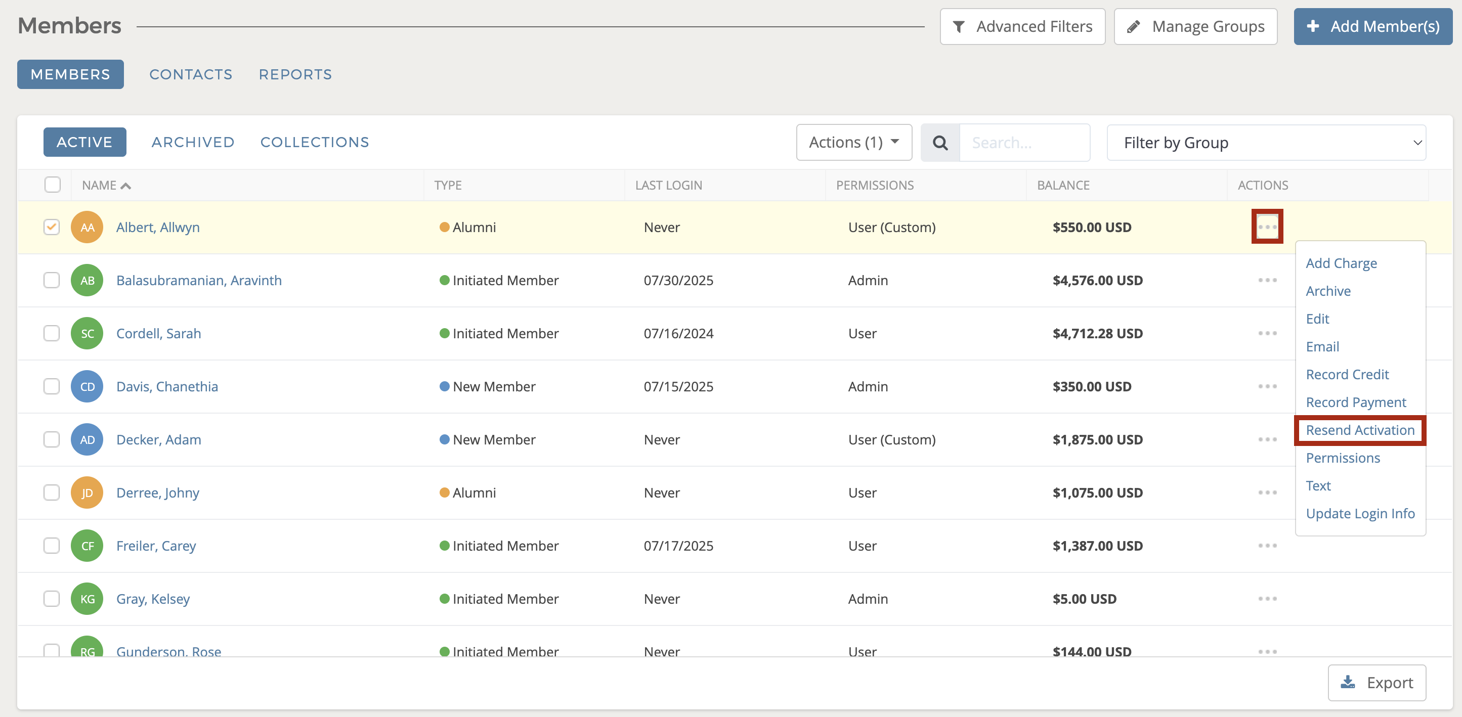Click the JD avatar for Derree, Johny
1462x717 pixels.
coord(87,492)
